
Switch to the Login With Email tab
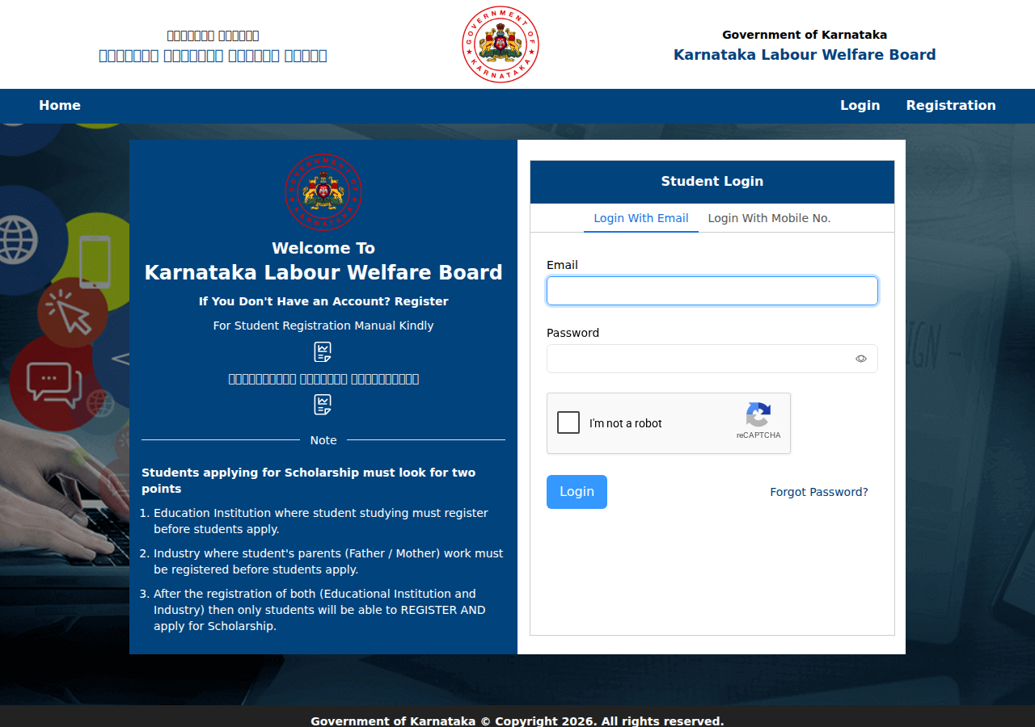click(641, 218)
